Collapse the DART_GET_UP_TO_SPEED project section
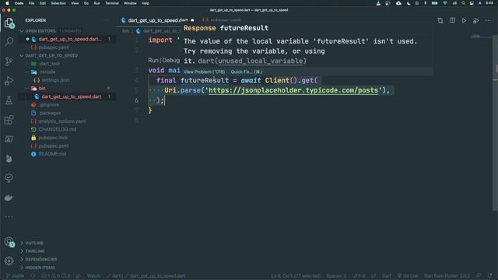The height and width of the screenshot is (280, 498). (51, 55)
